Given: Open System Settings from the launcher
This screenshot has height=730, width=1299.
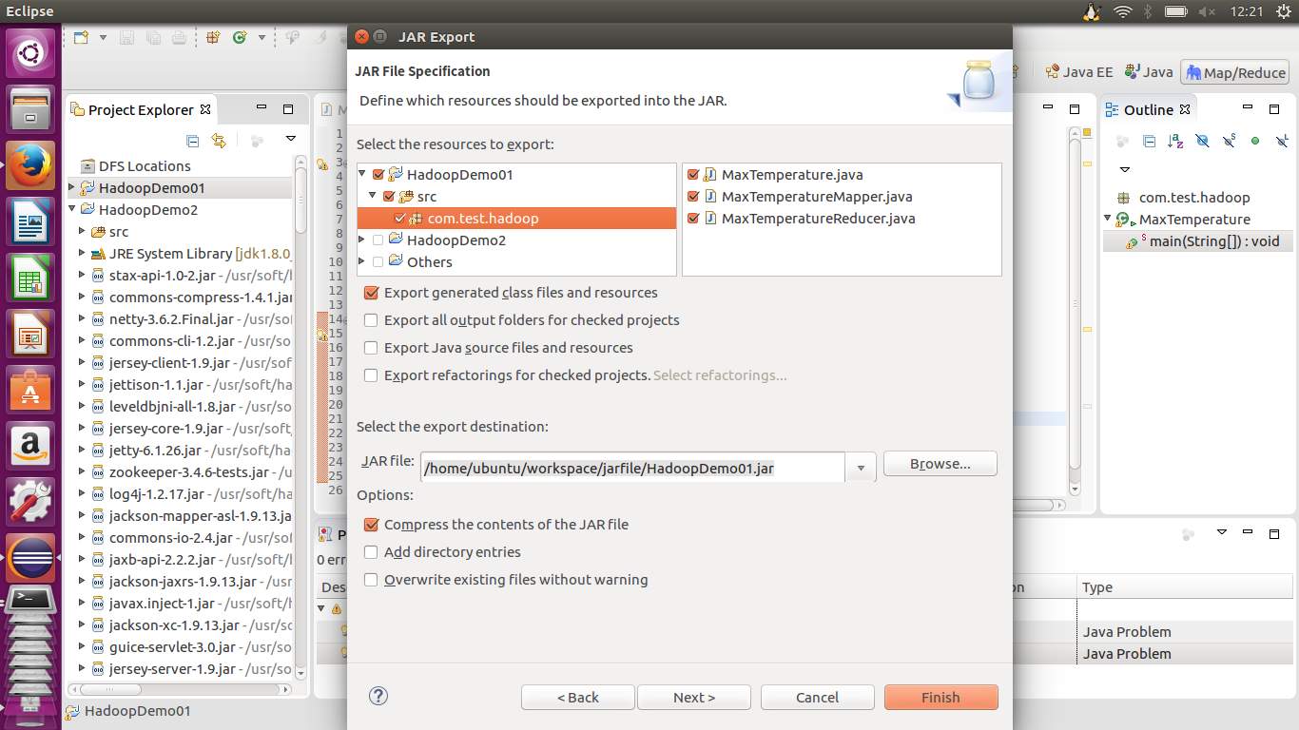Looking at the screenshot, I should [30, 501].
